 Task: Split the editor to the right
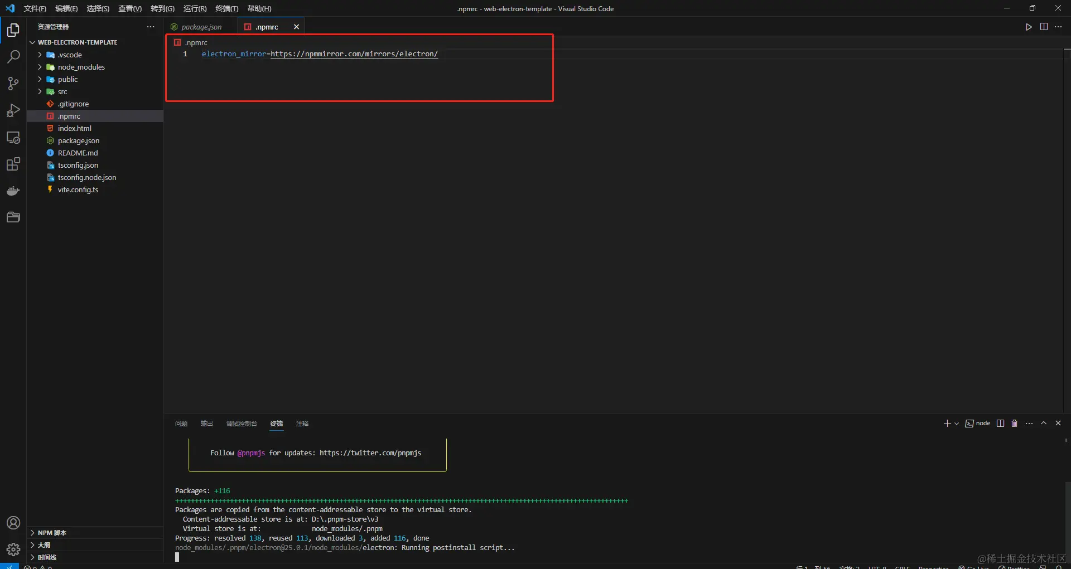(x=1044, y=27)
